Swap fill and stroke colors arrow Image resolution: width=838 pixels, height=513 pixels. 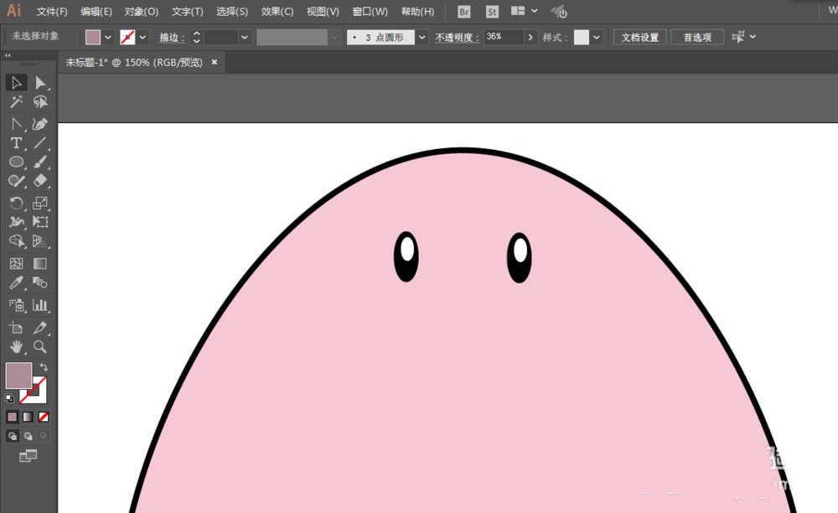click(x=44, y=367)
